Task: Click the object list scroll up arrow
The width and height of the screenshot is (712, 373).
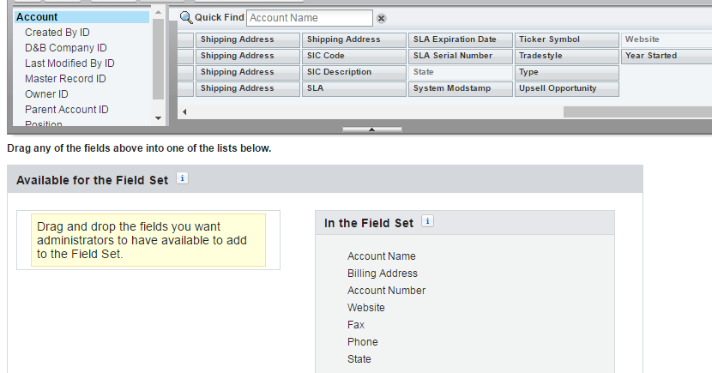Action: point(158,12)
